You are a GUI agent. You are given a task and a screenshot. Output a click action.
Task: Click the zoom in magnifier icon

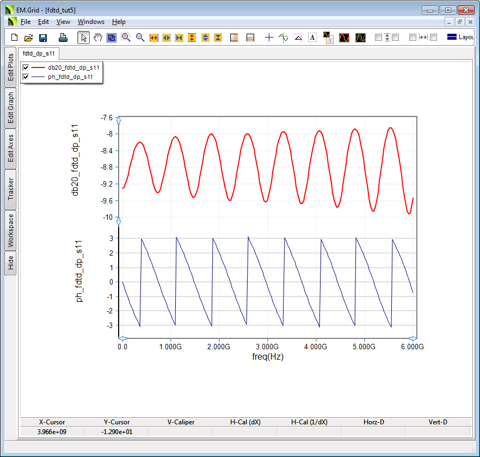pos(126,38)
